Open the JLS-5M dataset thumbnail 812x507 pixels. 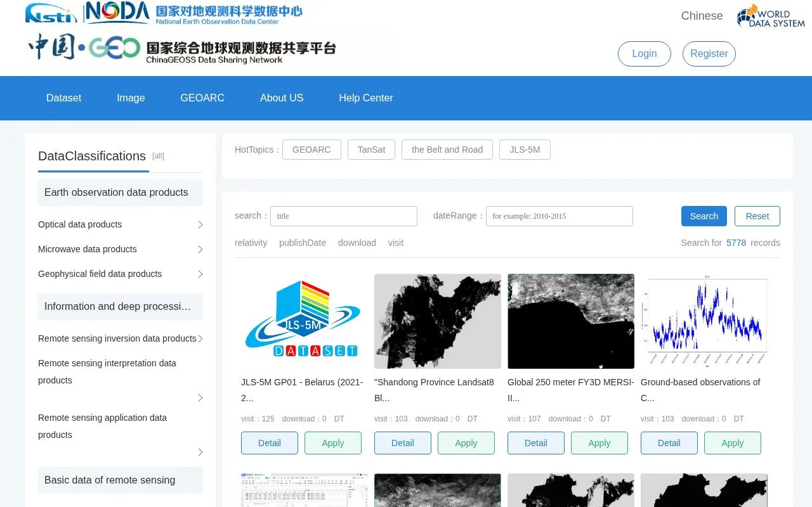(304, 321)
